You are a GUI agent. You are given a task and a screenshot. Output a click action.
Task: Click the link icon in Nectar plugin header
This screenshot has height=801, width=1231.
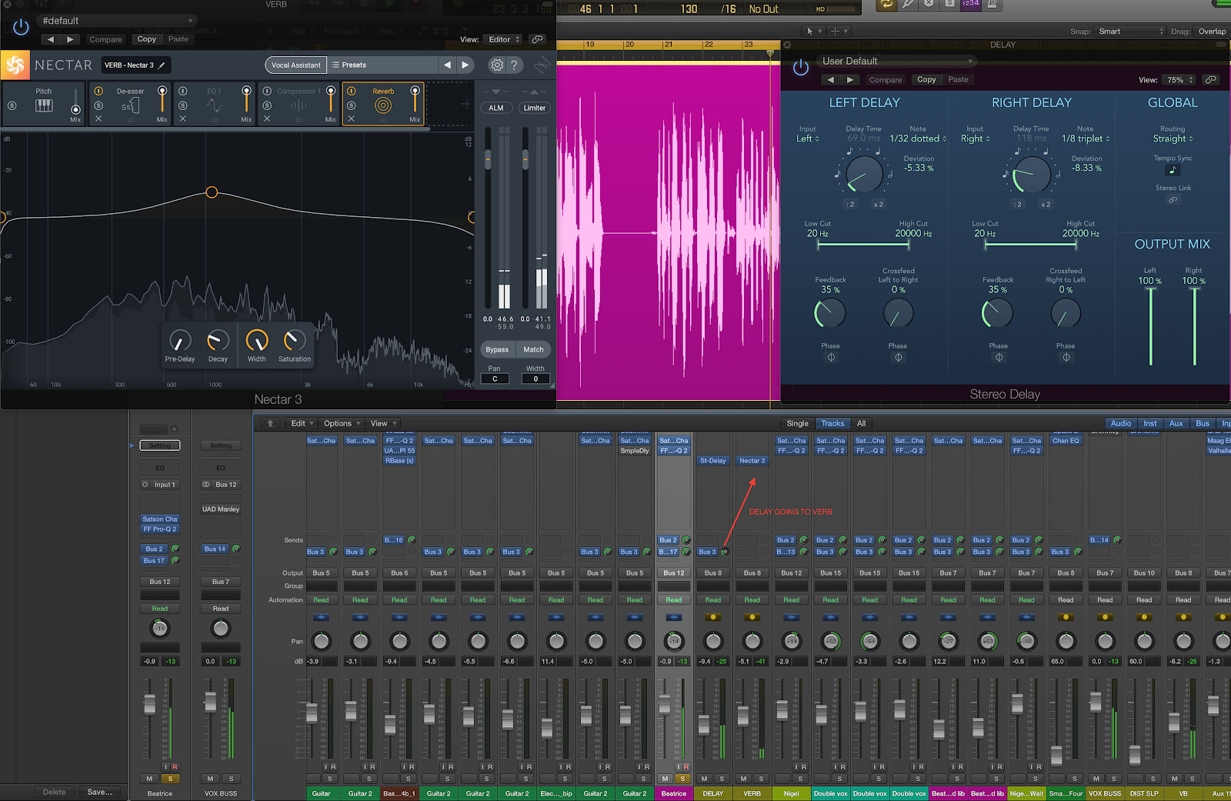tap(537, 39)
